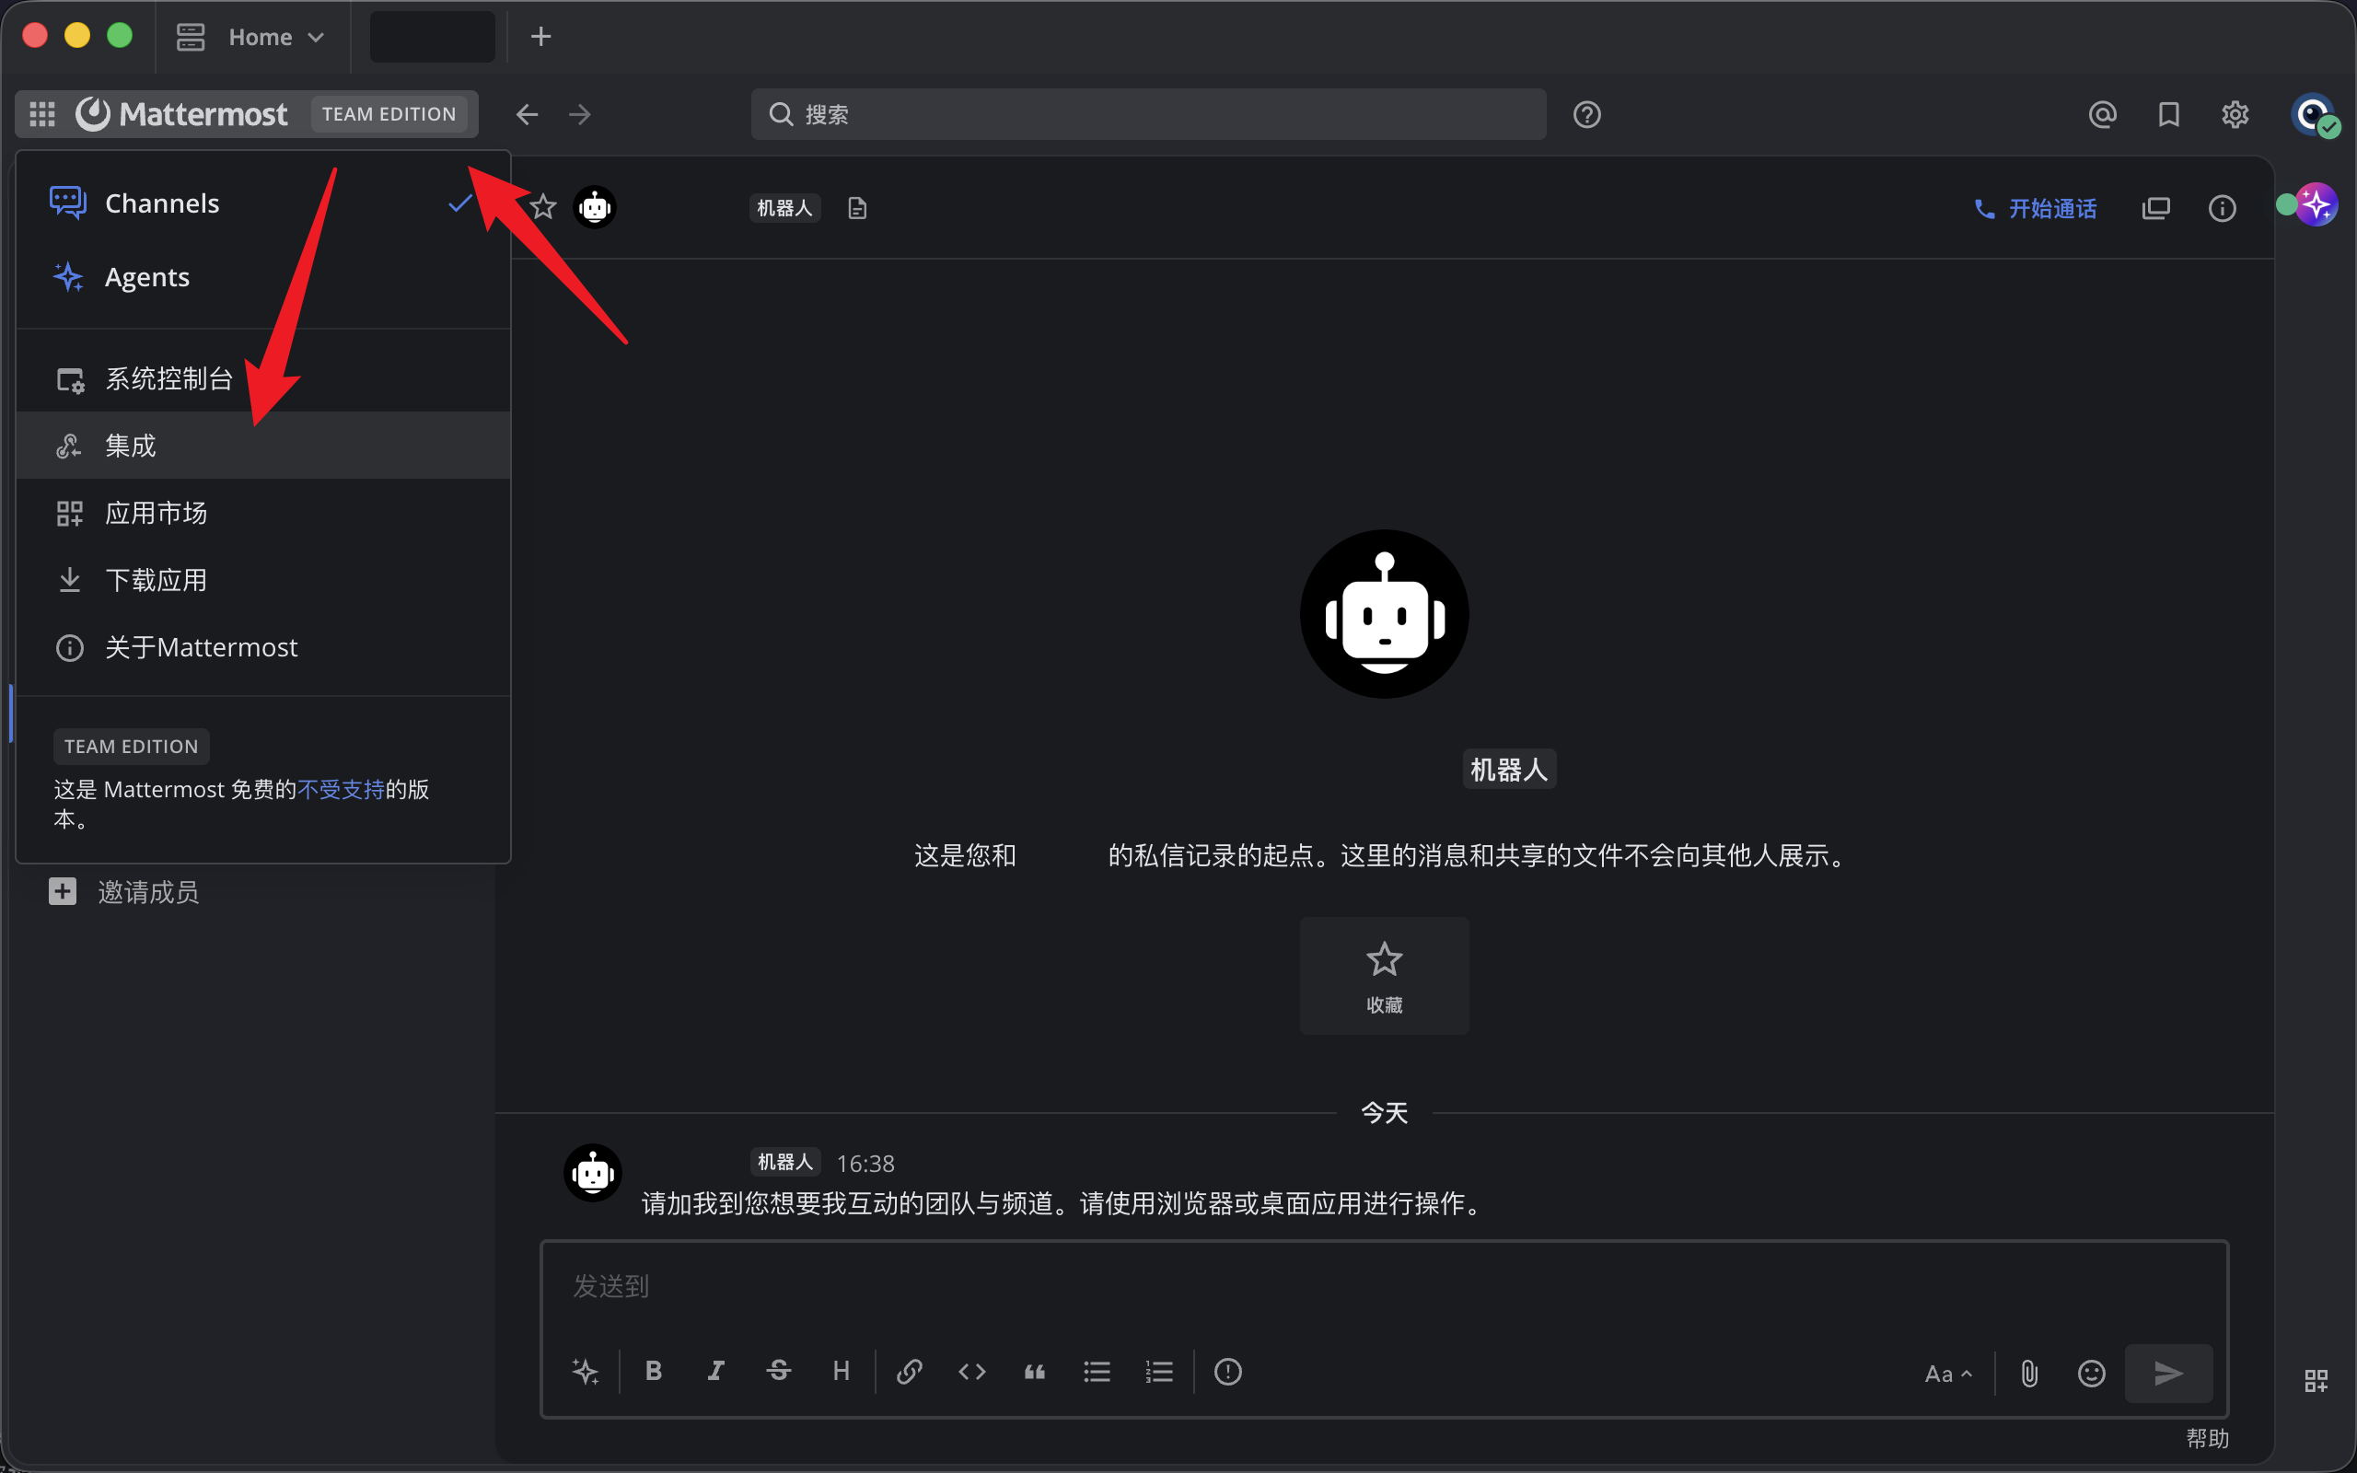
Task: Attach a file with paperclip
Action: pos(2030,1374)
